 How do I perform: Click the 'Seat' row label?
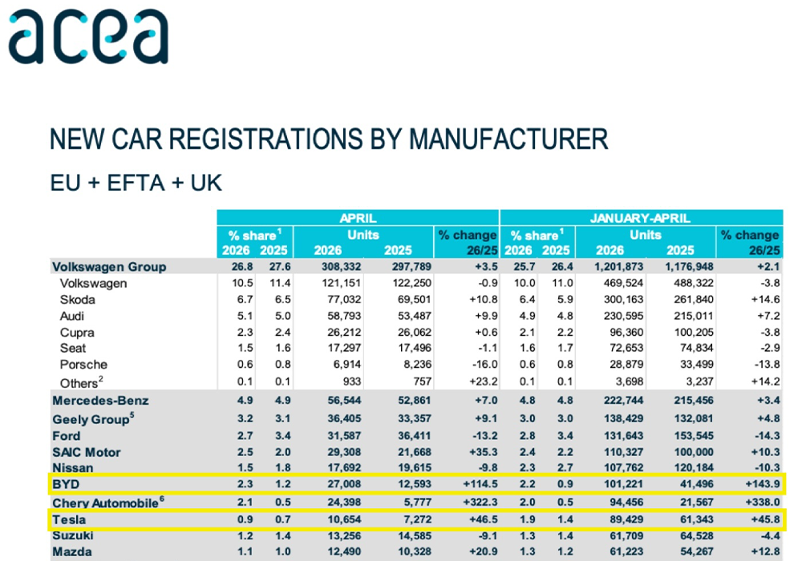[73, 349]
